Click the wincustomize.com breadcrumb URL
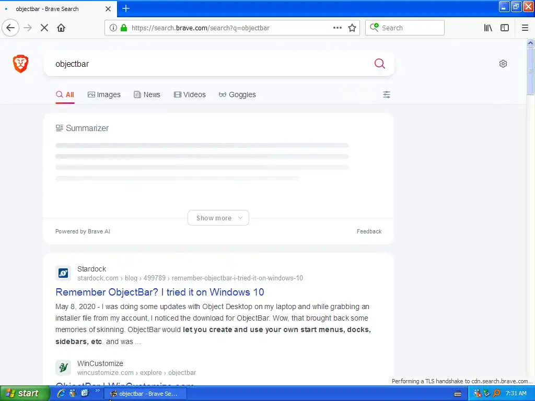Screen dimensions: 535x401 point(136,372)
